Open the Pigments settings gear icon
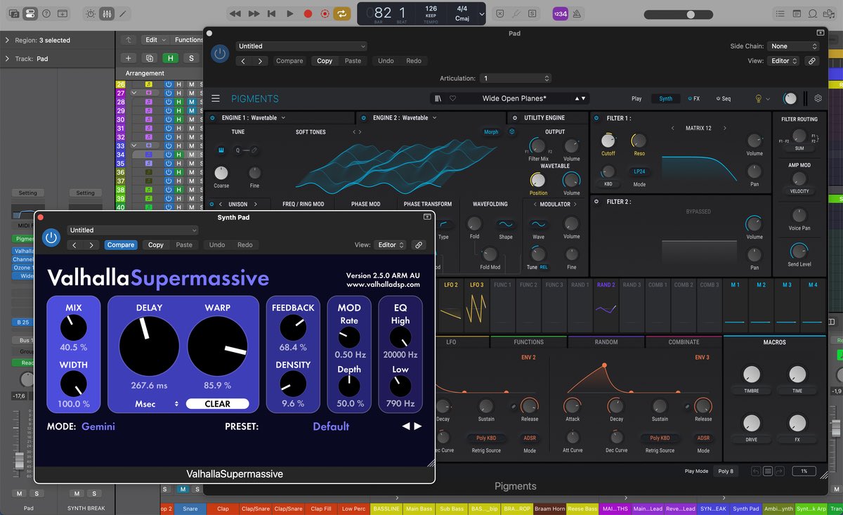Viewport: 843px width, 515px height. [818, 99]
